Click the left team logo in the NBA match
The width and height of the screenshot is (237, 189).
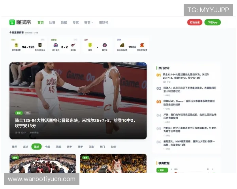coord(16,45)
